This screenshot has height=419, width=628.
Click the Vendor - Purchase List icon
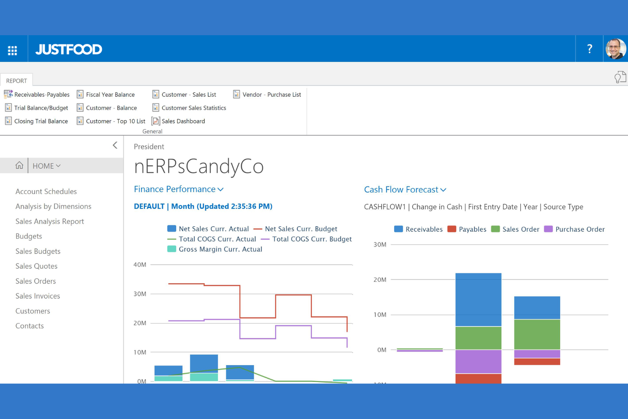(236, 94)
